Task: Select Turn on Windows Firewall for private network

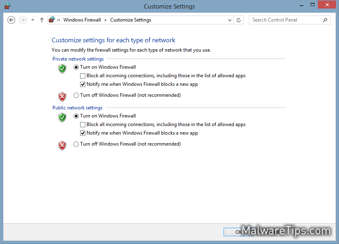Action: click(x=76, y=67)
